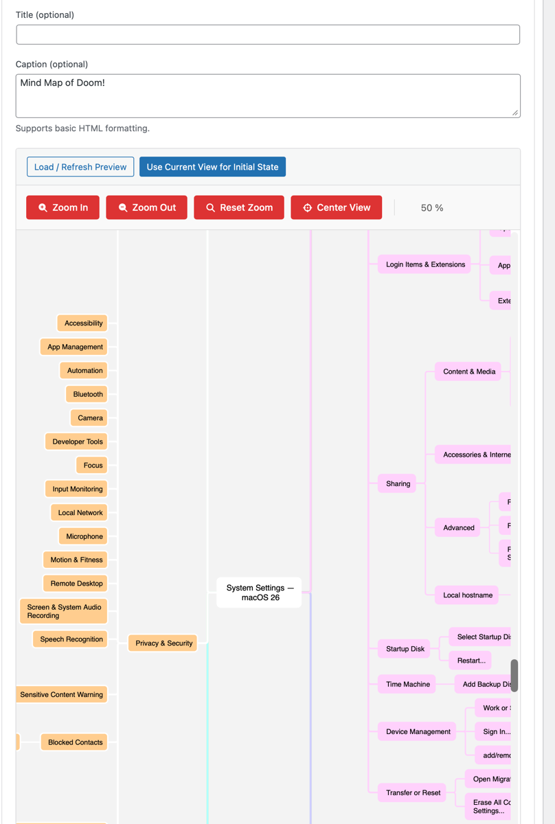The image size is (555, 824).
Task: Click the Bluetooth node
Action: [x=87, y=393]
